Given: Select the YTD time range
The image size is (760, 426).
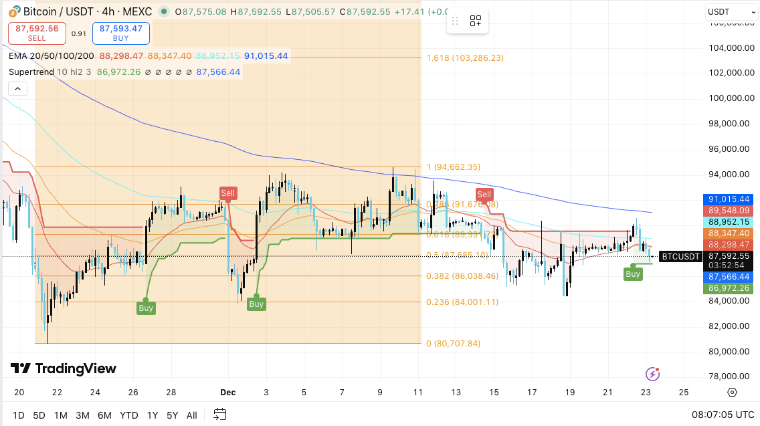Looking at the screenshot, I should pos(128,415).
